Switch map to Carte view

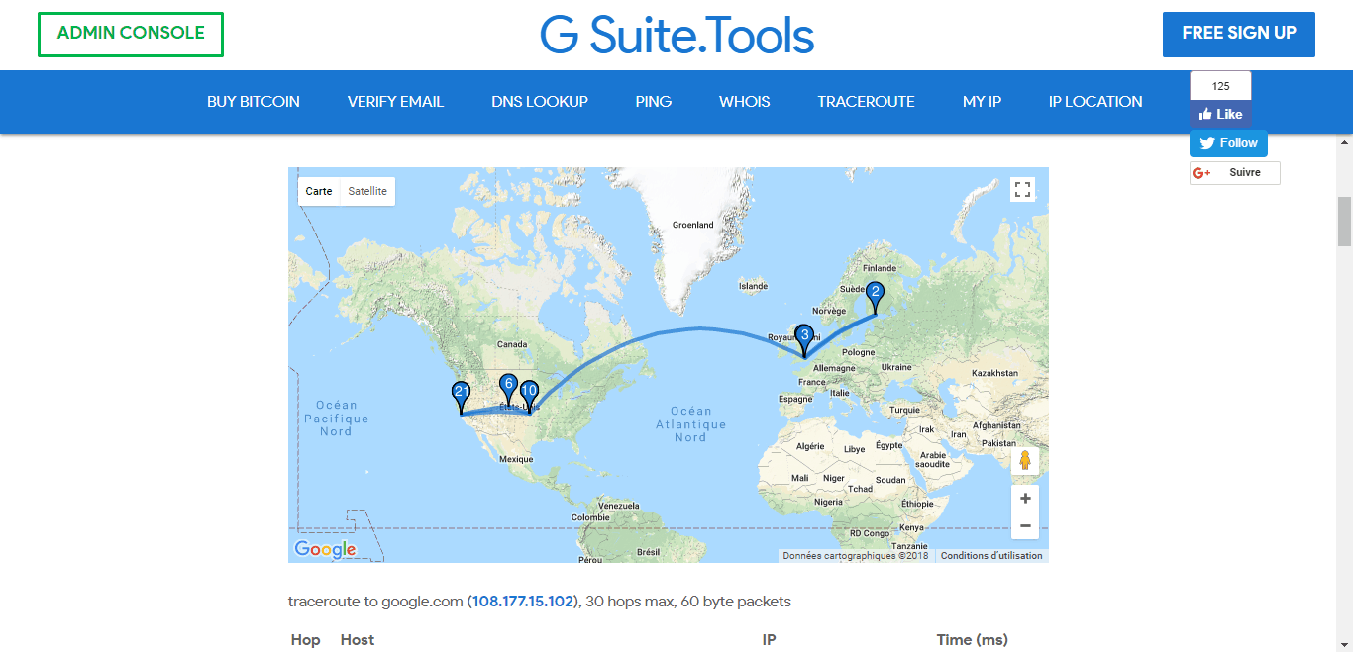pyautogui.click(x=319, y=191)
